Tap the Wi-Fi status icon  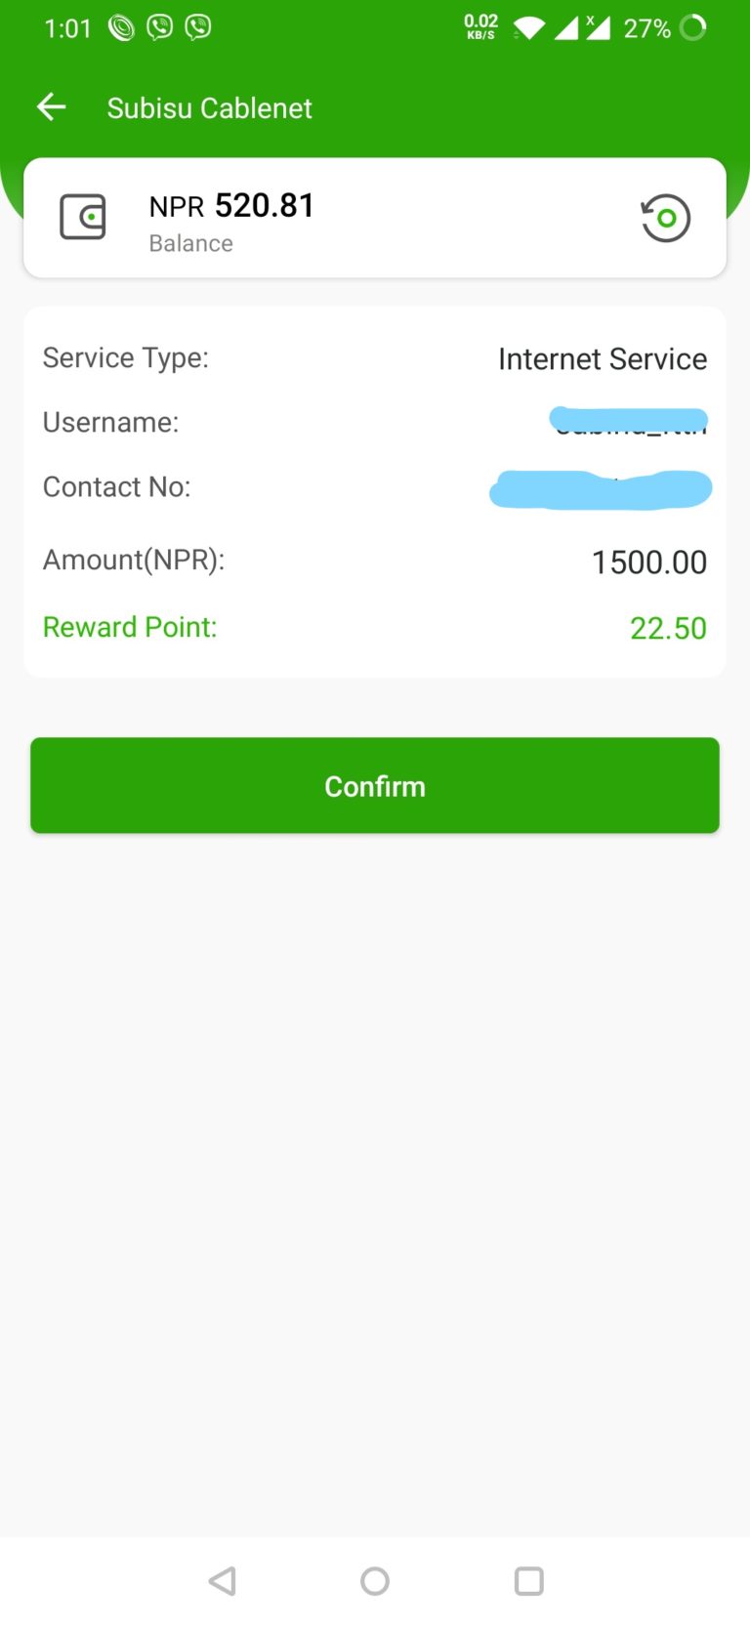pyautogui.click(x=528, y=27)
